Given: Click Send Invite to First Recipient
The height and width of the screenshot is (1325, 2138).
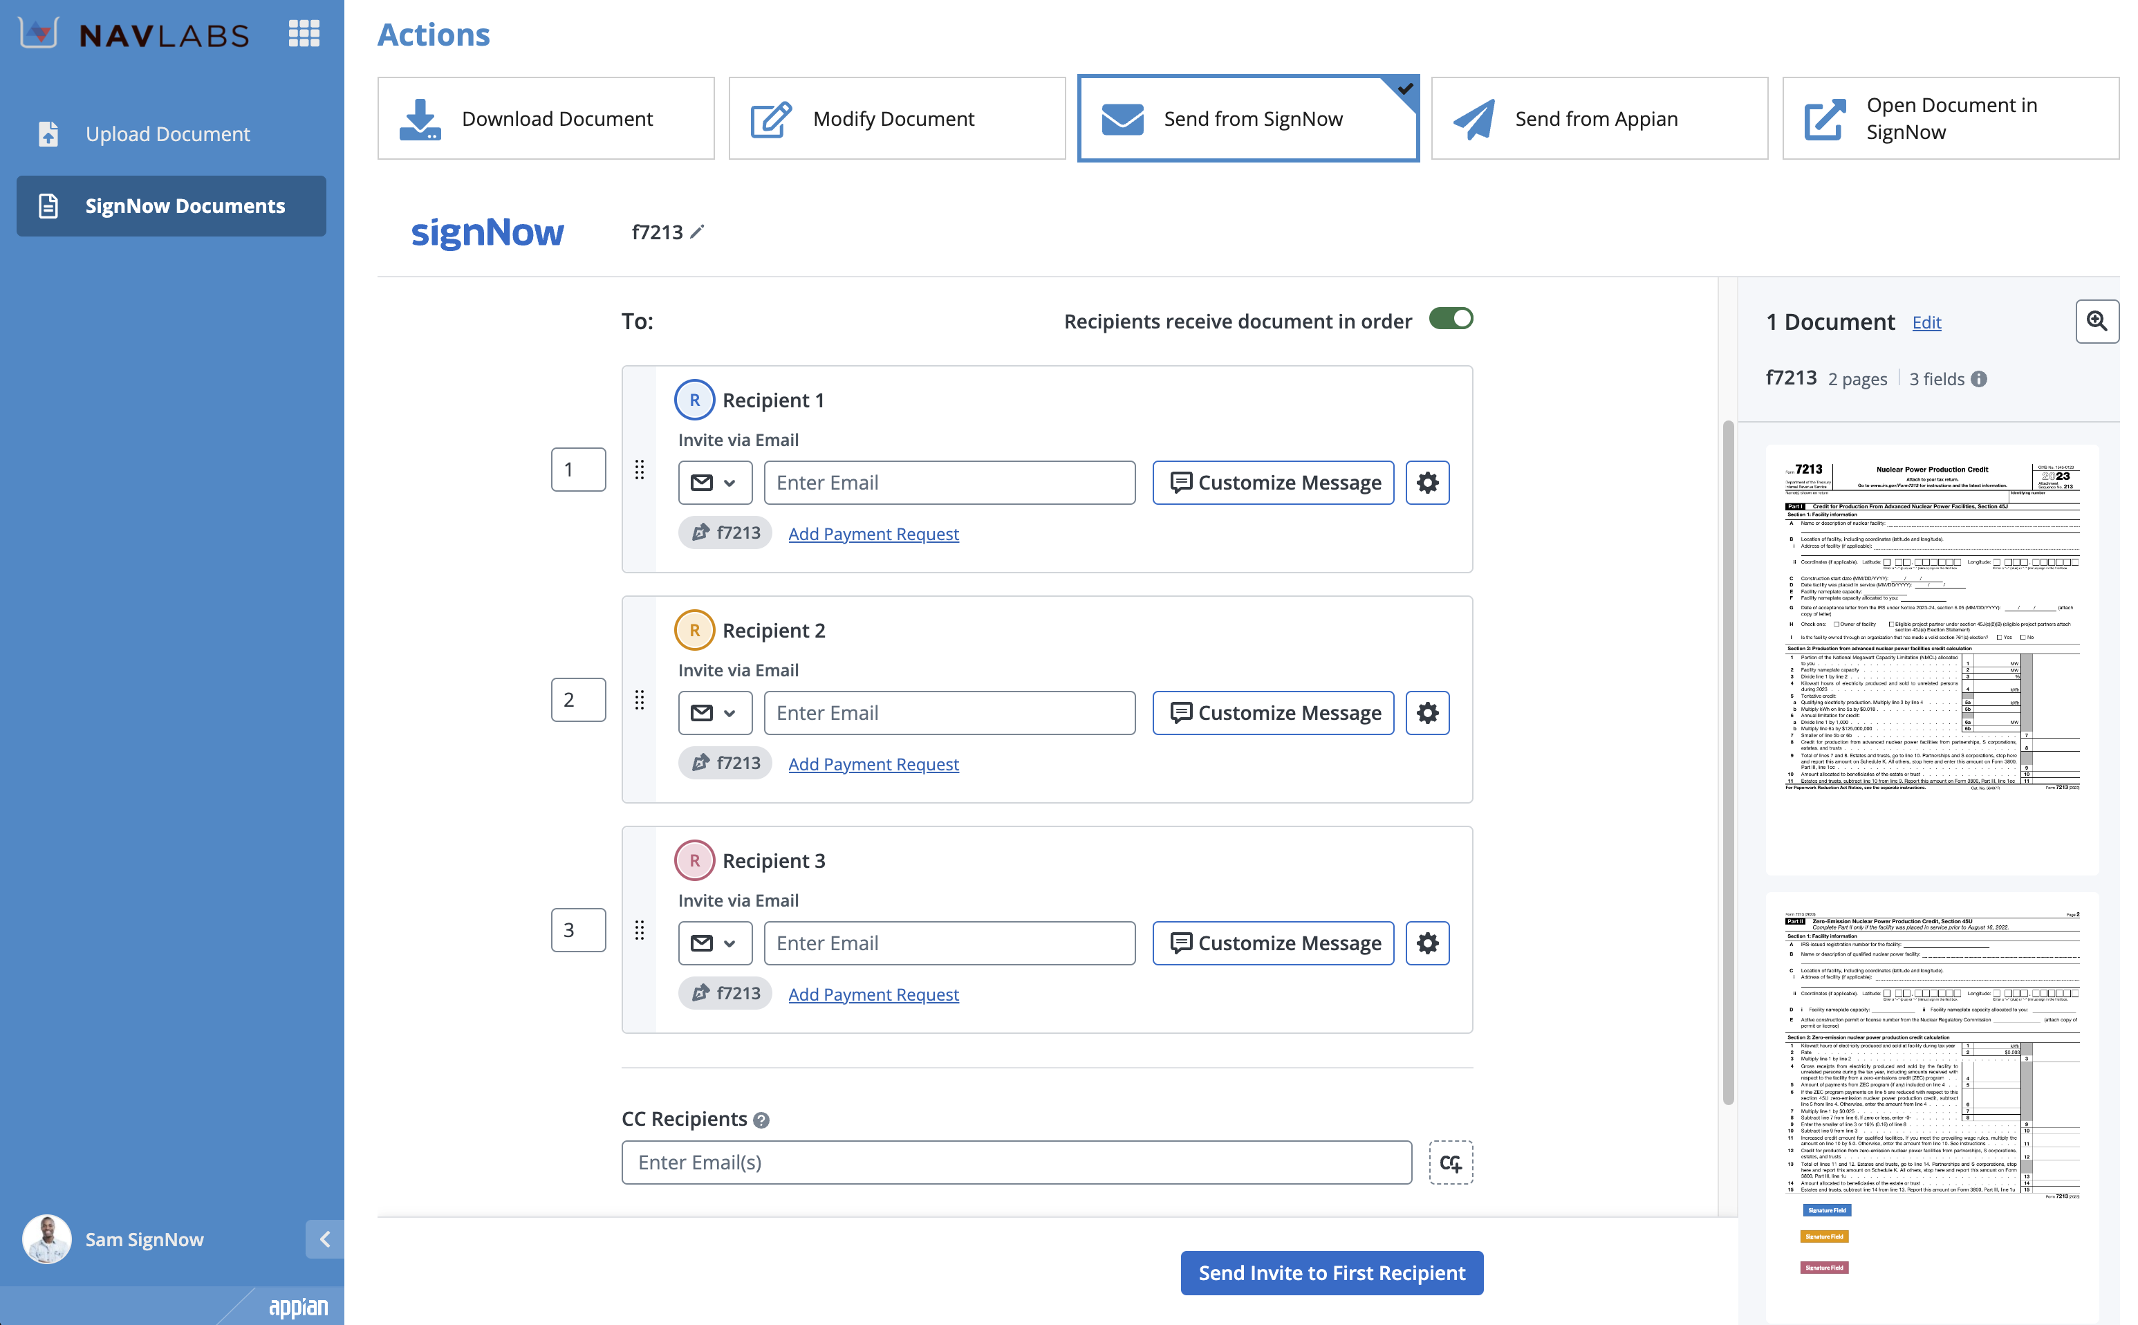Looking at the screenshot, I should (x=1331, y=1272).
